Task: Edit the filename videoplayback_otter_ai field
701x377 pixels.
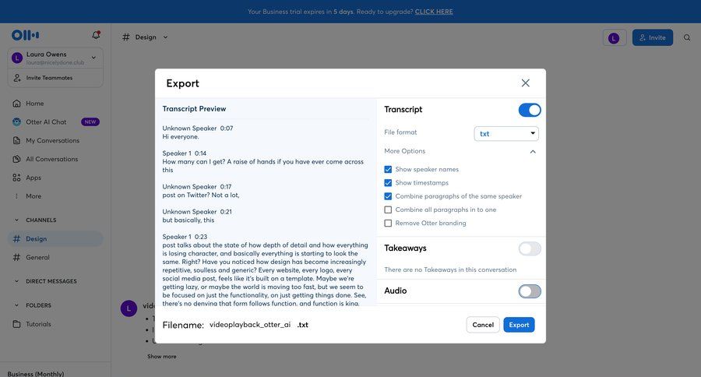Action: pyautogui.click(x=250, y=325)
